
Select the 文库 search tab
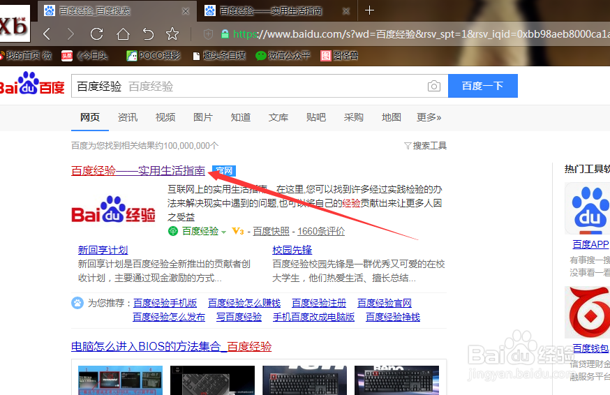click(278, 117)
